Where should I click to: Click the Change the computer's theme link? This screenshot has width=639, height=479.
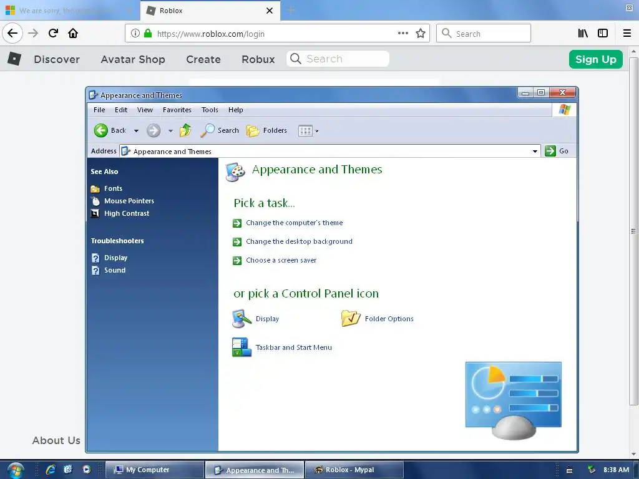pos(295,223)
